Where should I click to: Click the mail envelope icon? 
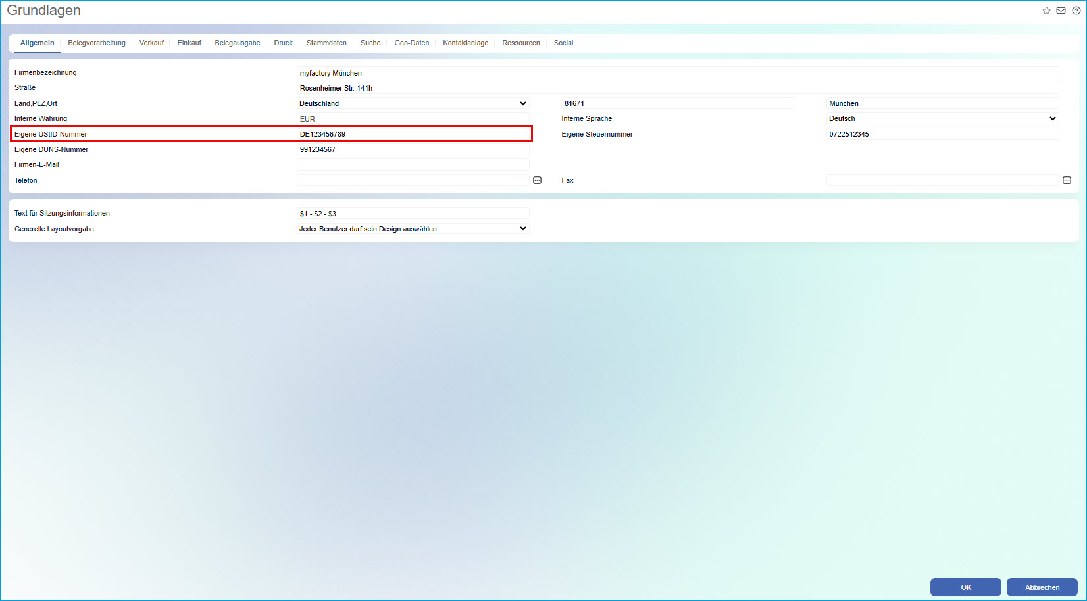(x=1061, y=11)
